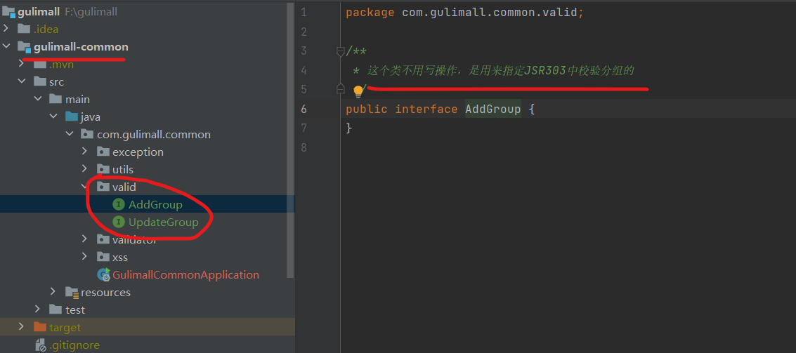Collapse the main folder chevron
This screenshot has width=796, height=353.
37,100
